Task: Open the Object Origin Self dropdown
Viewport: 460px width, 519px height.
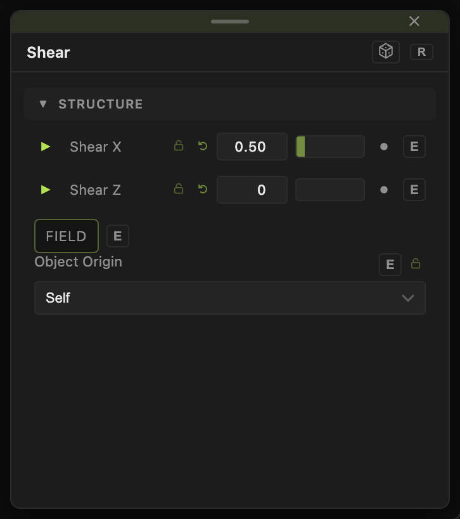Action: 230,298
